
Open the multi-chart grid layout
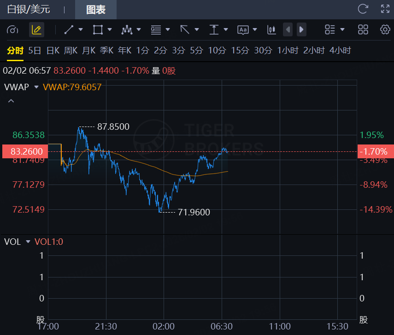(x=363, y=30)
